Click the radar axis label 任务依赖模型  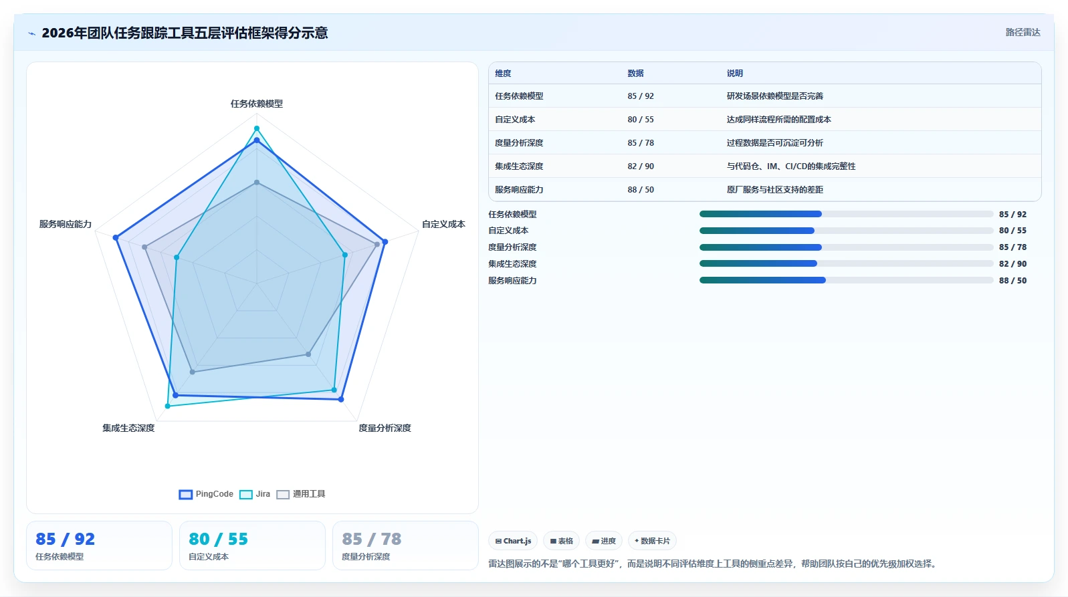[x=257, y=104]
